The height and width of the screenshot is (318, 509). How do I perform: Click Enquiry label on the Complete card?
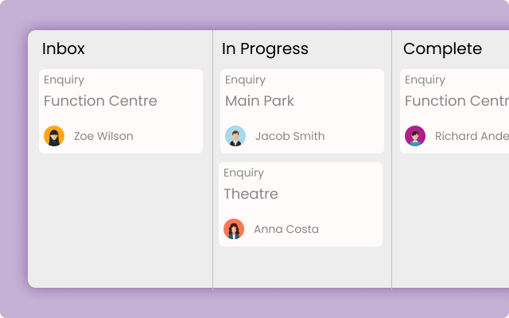pos(425,79)
